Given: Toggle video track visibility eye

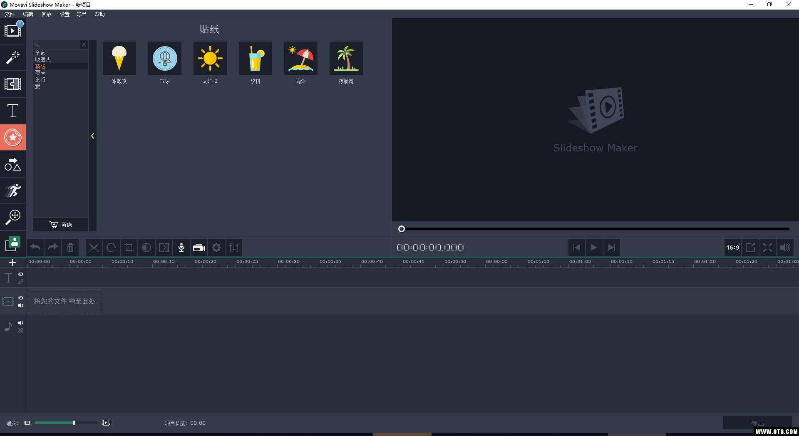Looking at the screenshot, I should 20,298.
